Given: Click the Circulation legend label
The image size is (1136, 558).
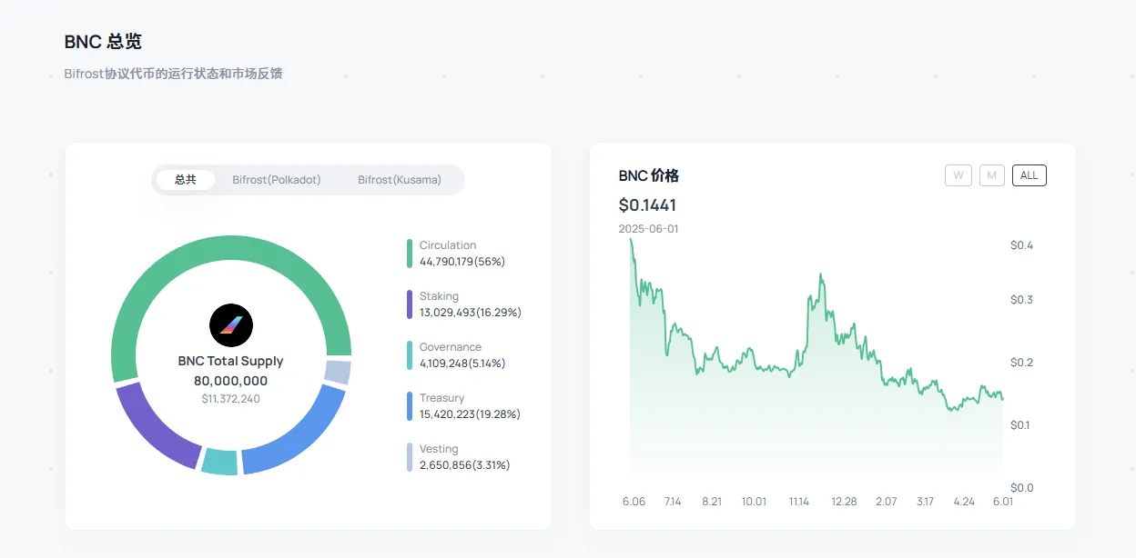Looking at the screenshot, I should (448, 245).
